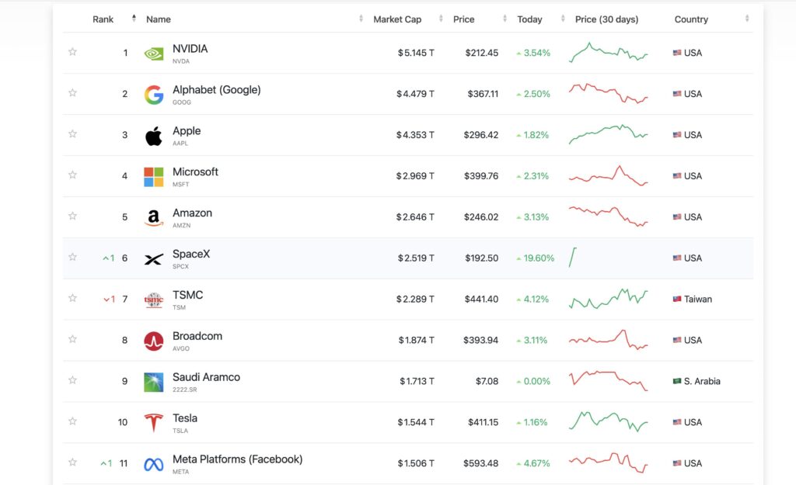Click NVIDIA market cap $5.145 T
Viewport: 796px width, 485px height.
[416, 53]
